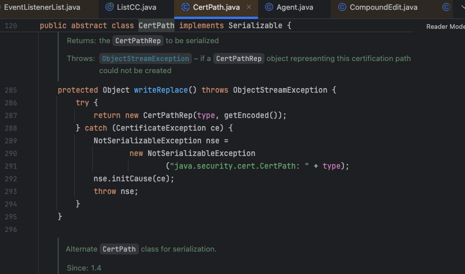This screenshot has height=274, width=465.
Task: Click the CompoundEdit.java class icon
Action: (342, 7)
